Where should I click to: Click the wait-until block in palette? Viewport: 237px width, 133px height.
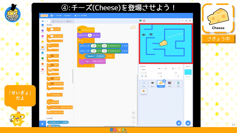[53, 79]
